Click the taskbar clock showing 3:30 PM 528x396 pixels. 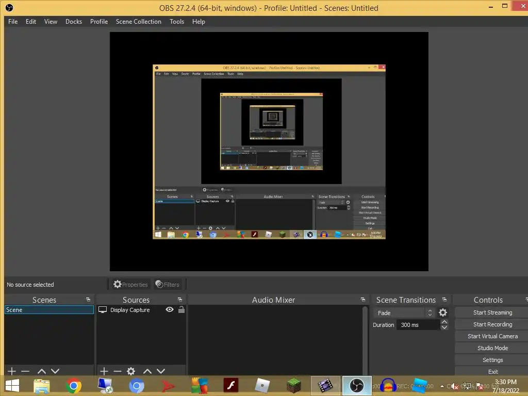pos(505,386)
